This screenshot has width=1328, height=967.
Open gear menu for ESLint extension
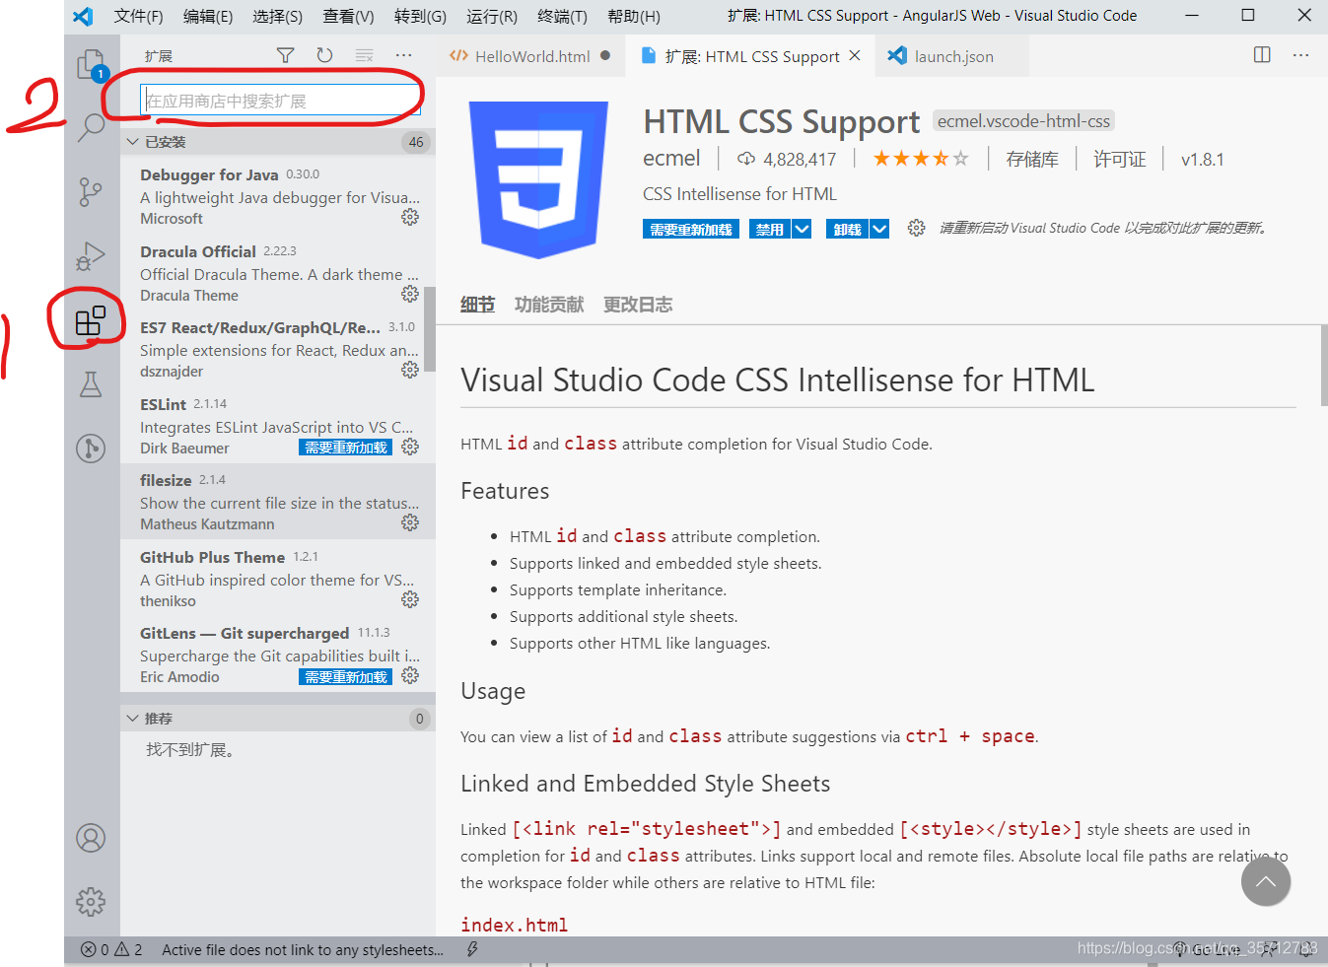pyautogui.click(x=410, y=447)
